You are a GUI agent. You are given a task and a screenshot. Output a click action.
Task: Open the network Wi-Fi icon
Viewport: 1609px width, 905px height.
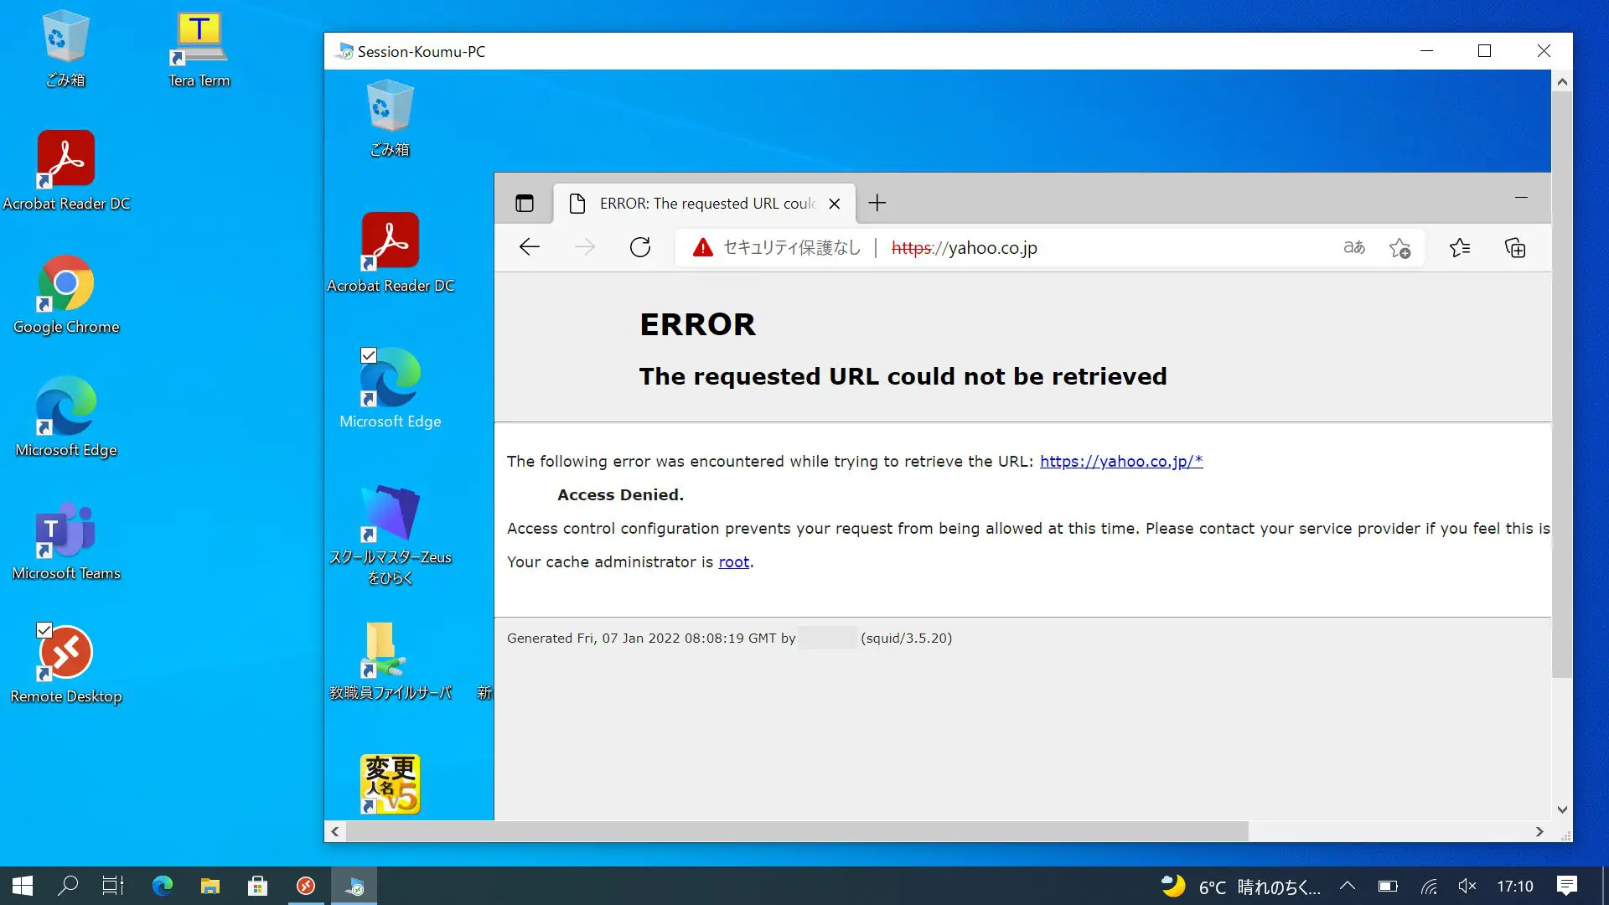click(1429, 886)
